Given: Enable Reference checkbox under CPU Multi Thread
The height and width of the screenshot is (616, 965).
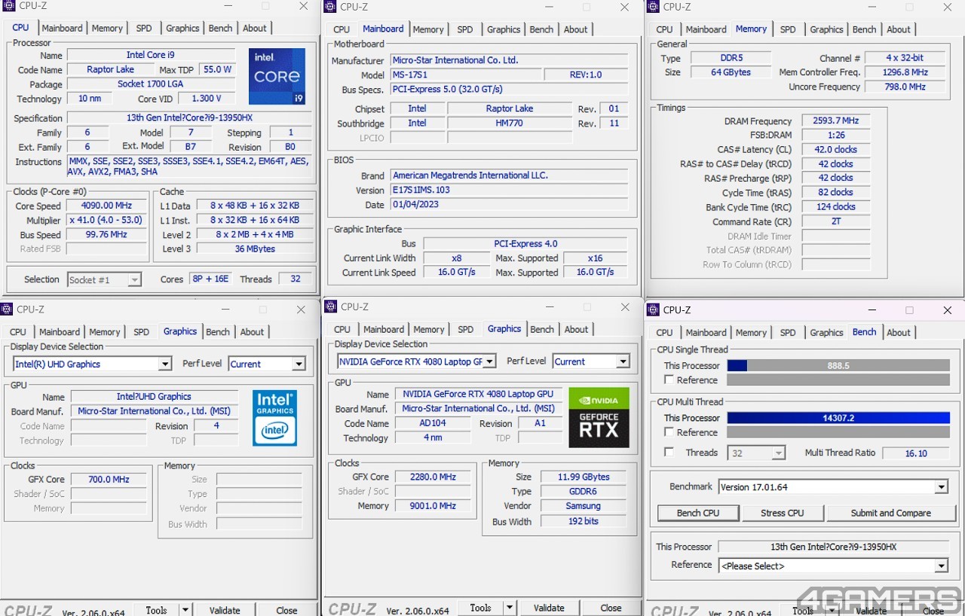Looking at the screenshot, I should click(669, 432).
